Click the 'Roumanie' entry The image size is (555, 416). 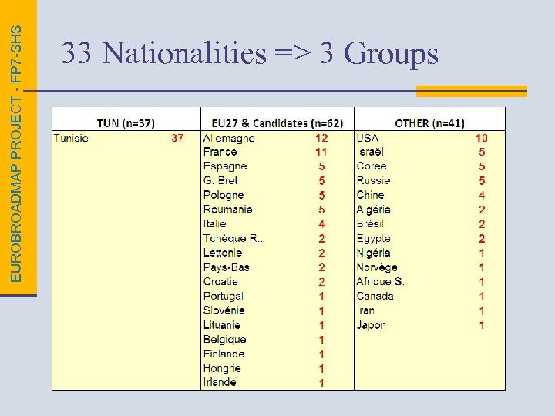click(x=227, y=210)
